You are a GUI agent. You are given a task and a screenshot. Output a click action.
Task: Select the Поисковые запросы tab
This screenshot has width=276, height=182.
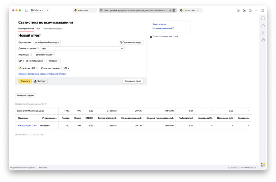click(x=52, y=29)
